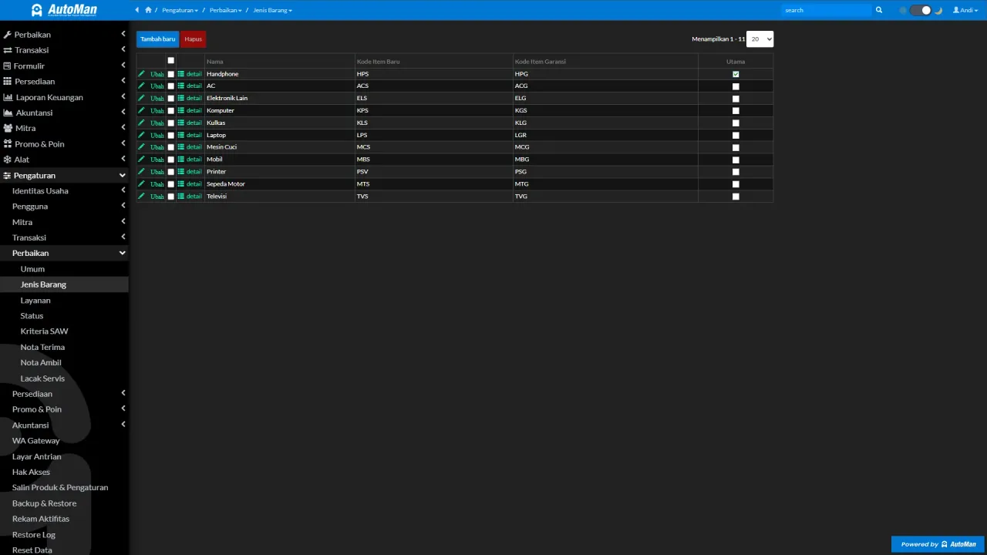Open the rows-per-page dropdown showing 20

760,39
